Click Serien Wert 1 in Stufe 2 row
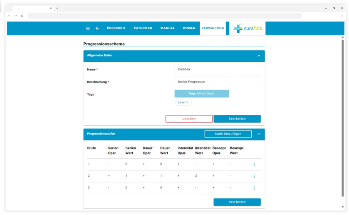349x215 pixels. pos(126,176)
